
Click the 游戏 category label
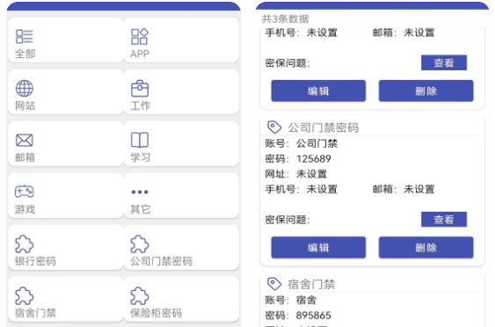tap(25, 209)
